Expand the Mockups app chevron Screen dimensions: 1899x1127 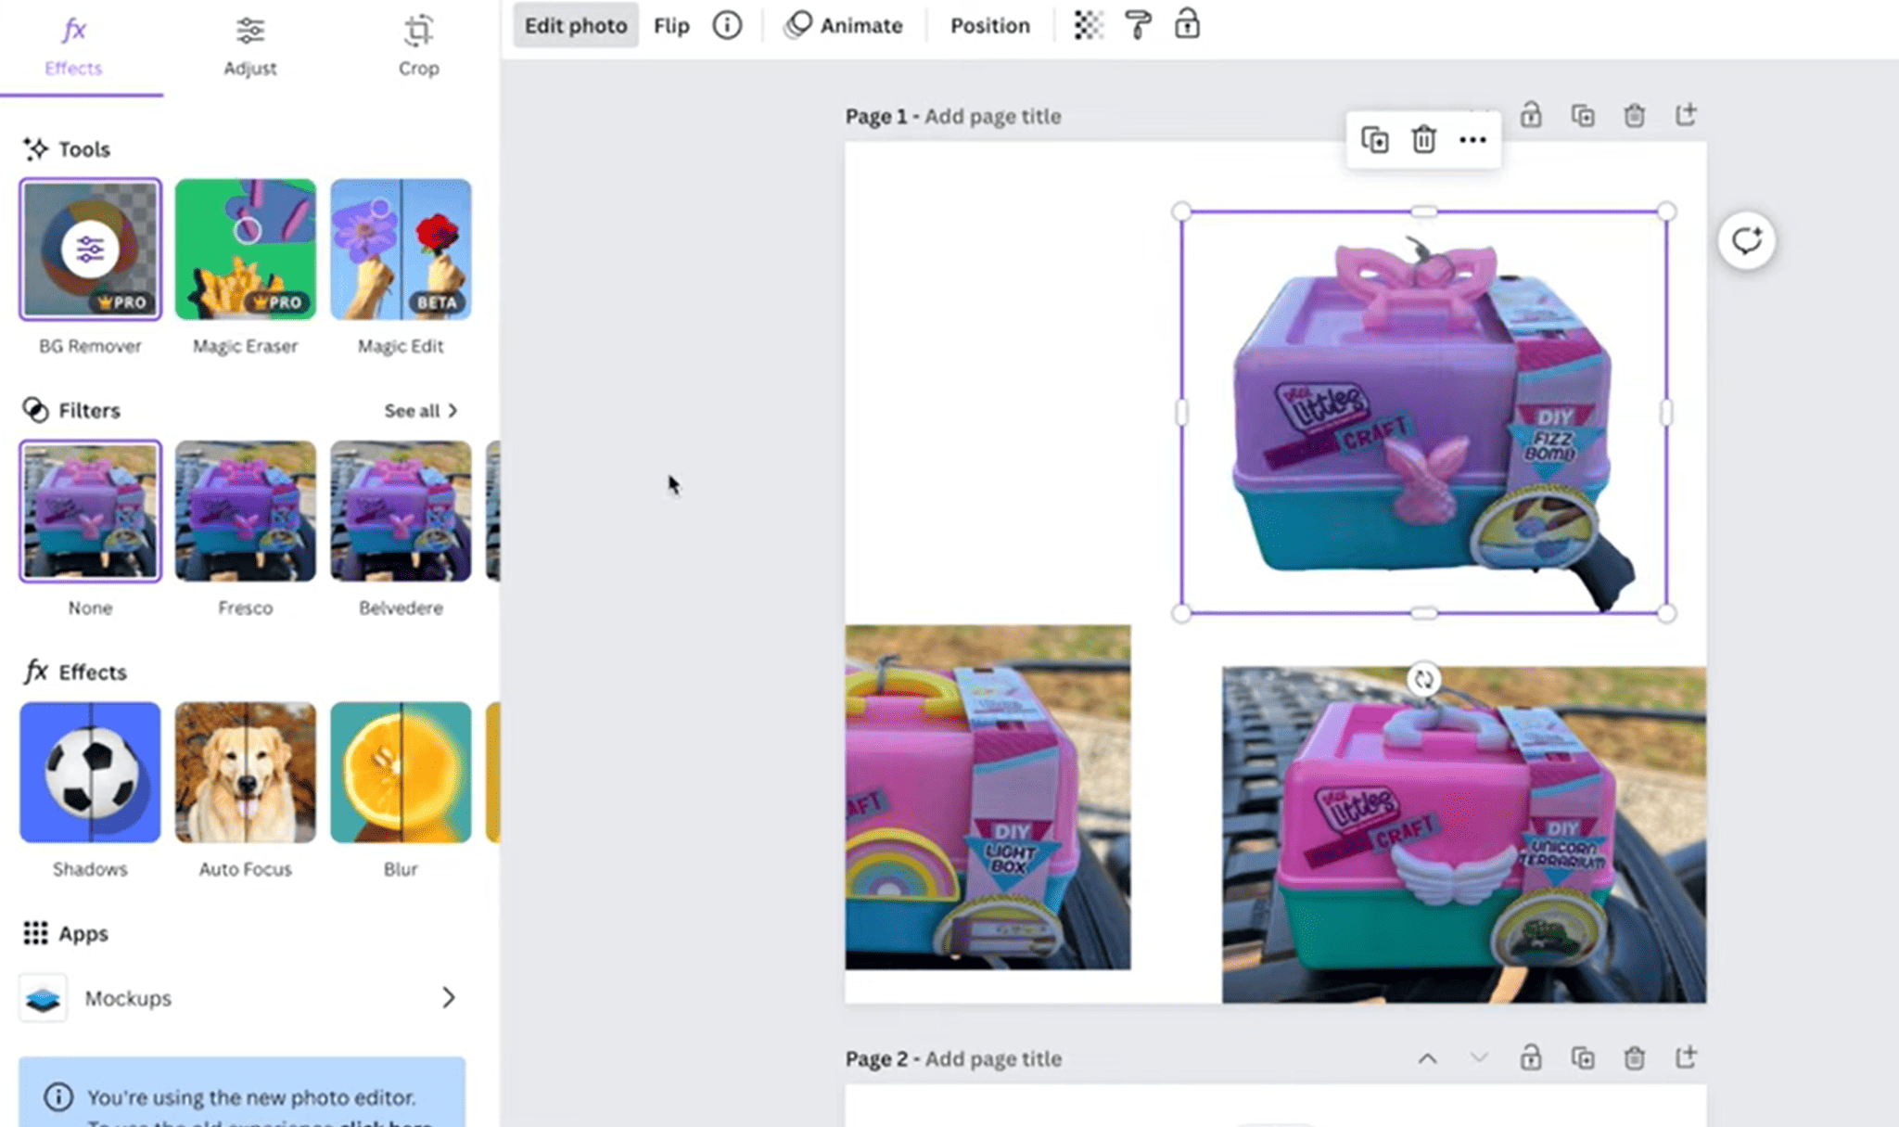pyautogui.click(x=448, y=997)
